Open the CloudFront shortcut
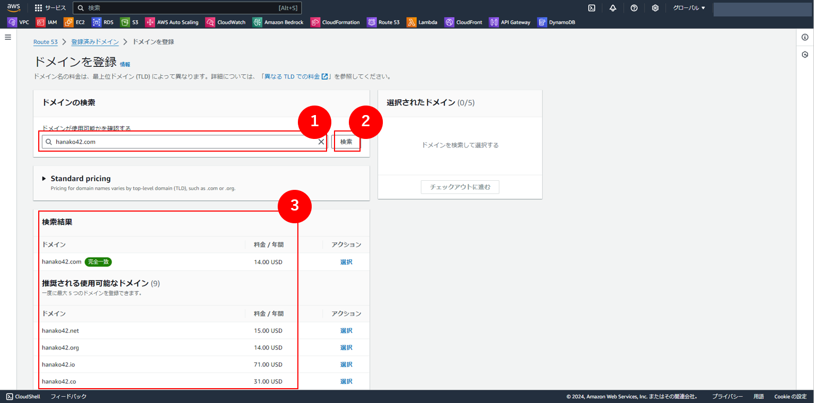 click(x=464, y=22)
